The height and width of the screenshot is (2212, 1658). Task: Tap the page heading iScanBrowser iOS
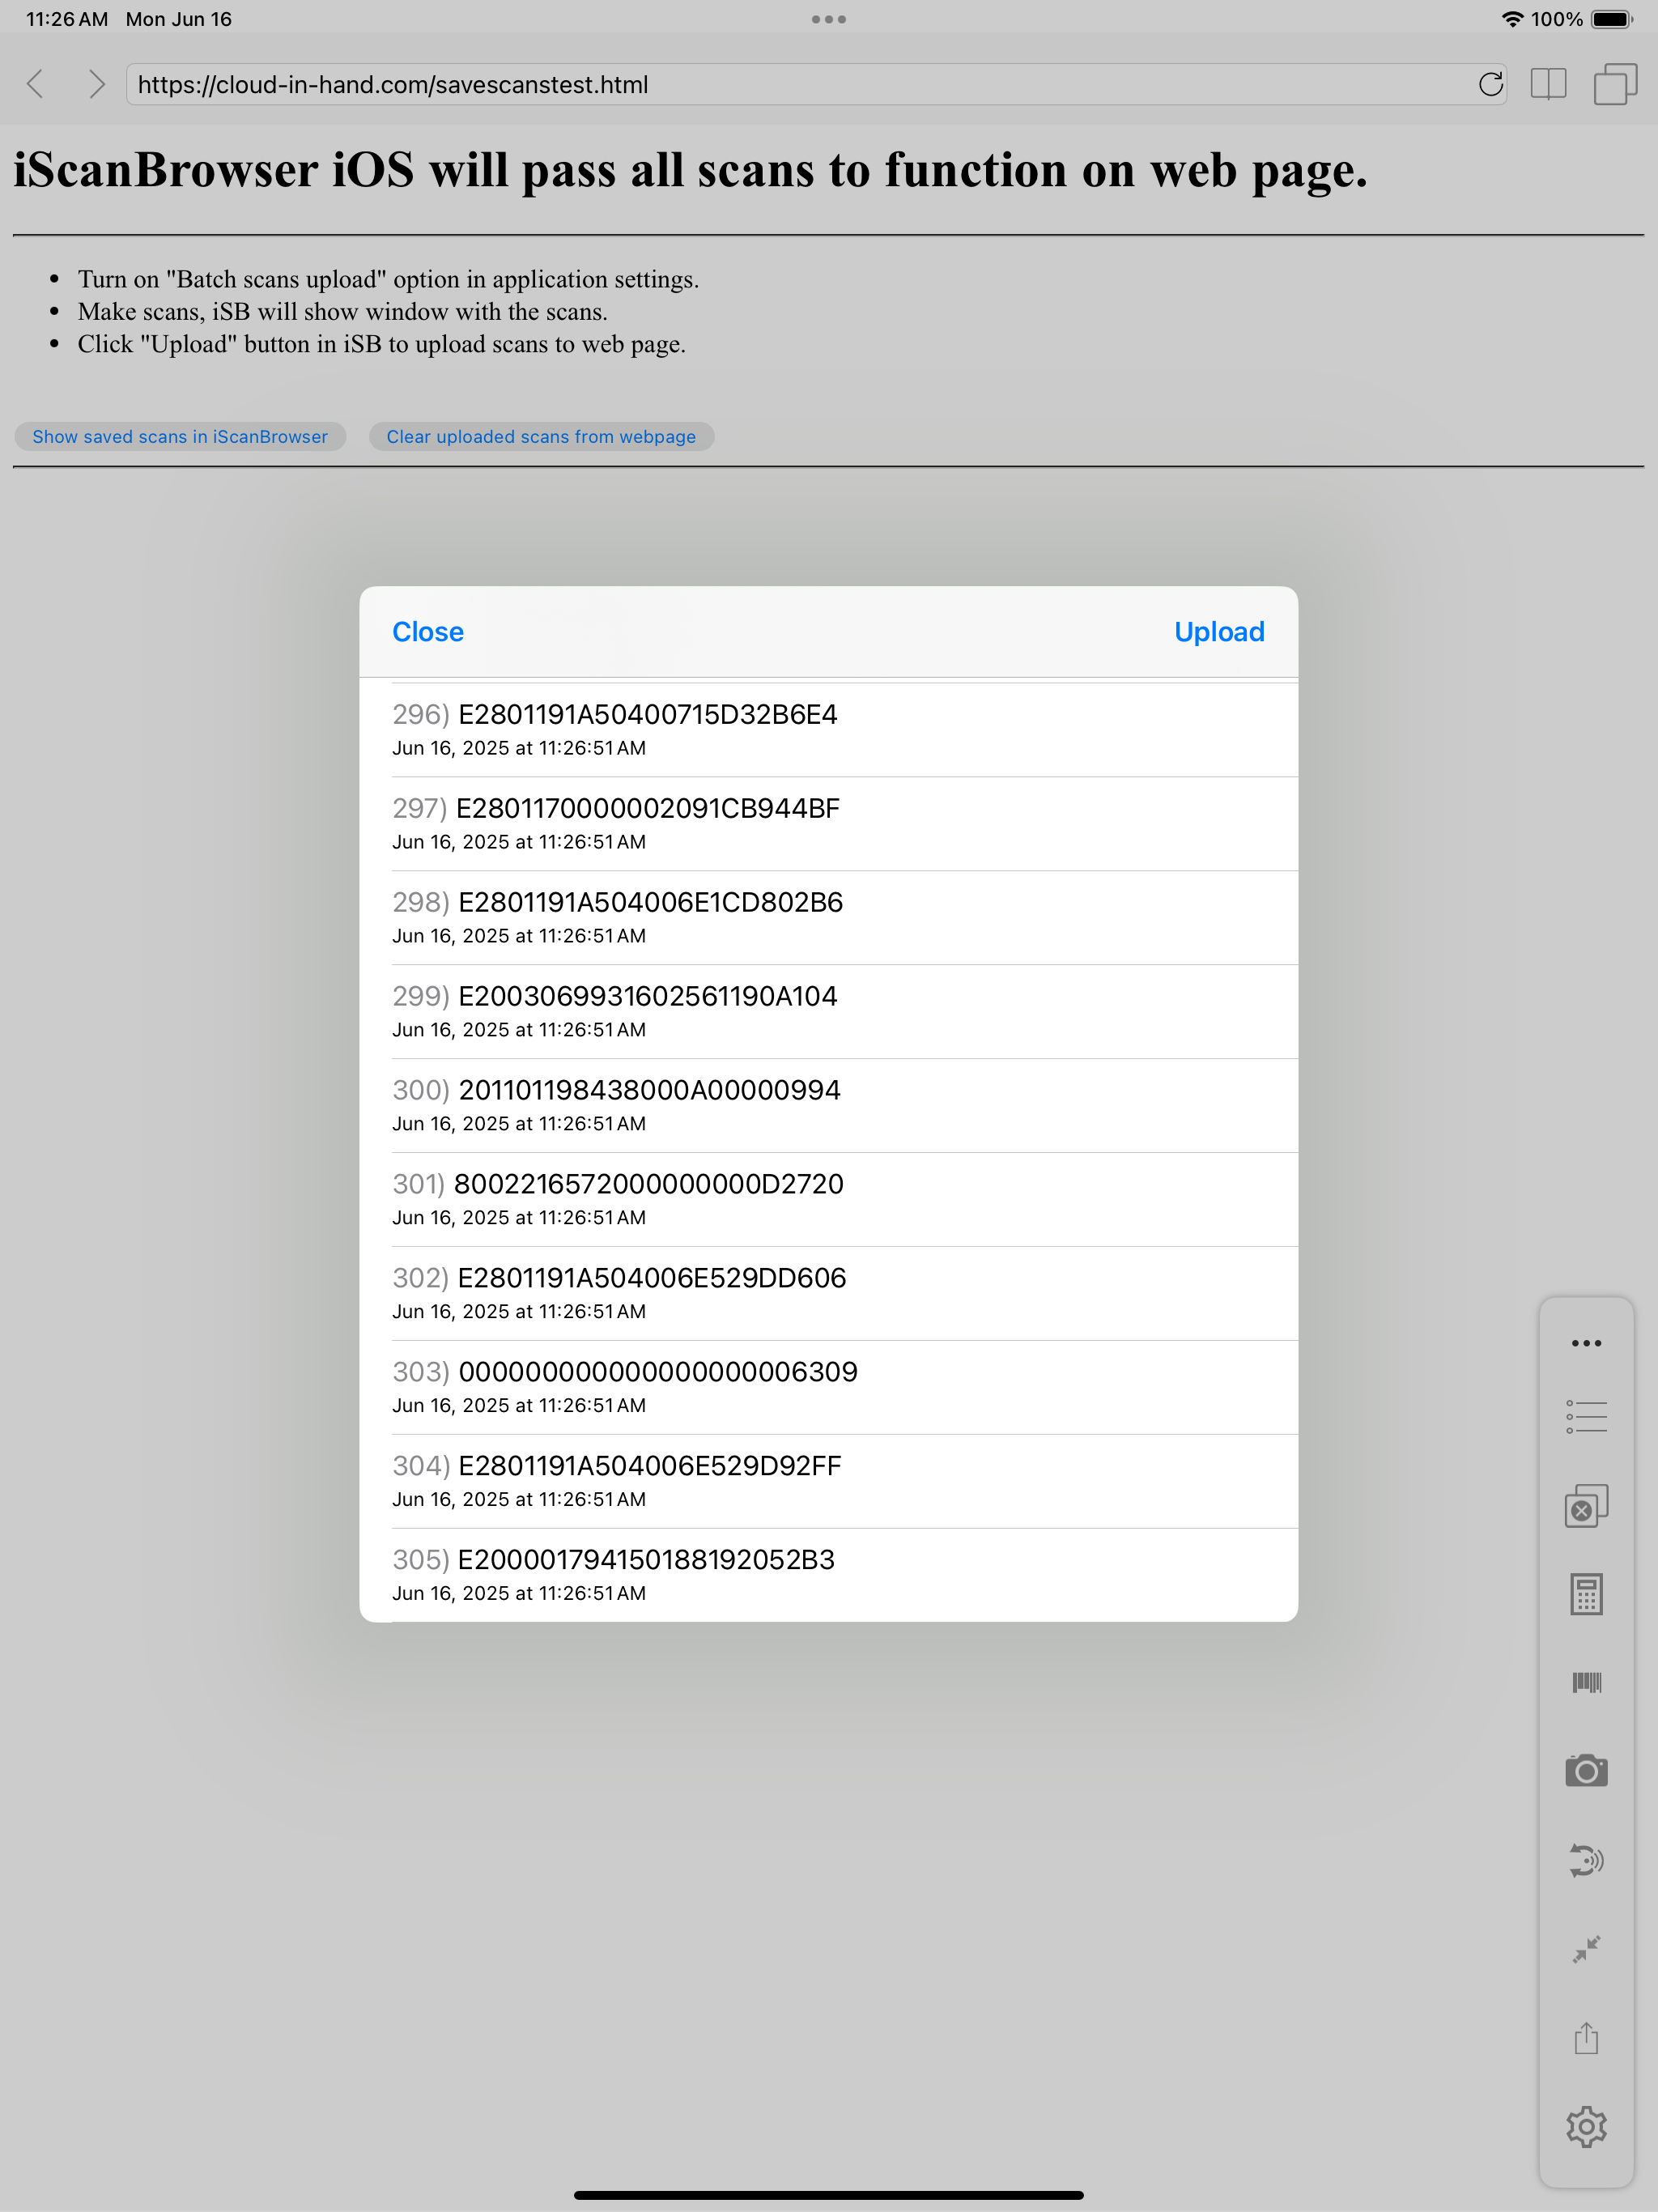690,170
